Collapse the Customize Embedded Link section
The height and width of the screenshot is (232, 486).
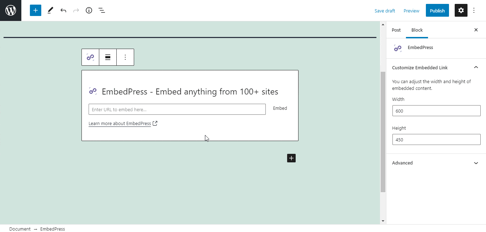click(x=476, y=67)
